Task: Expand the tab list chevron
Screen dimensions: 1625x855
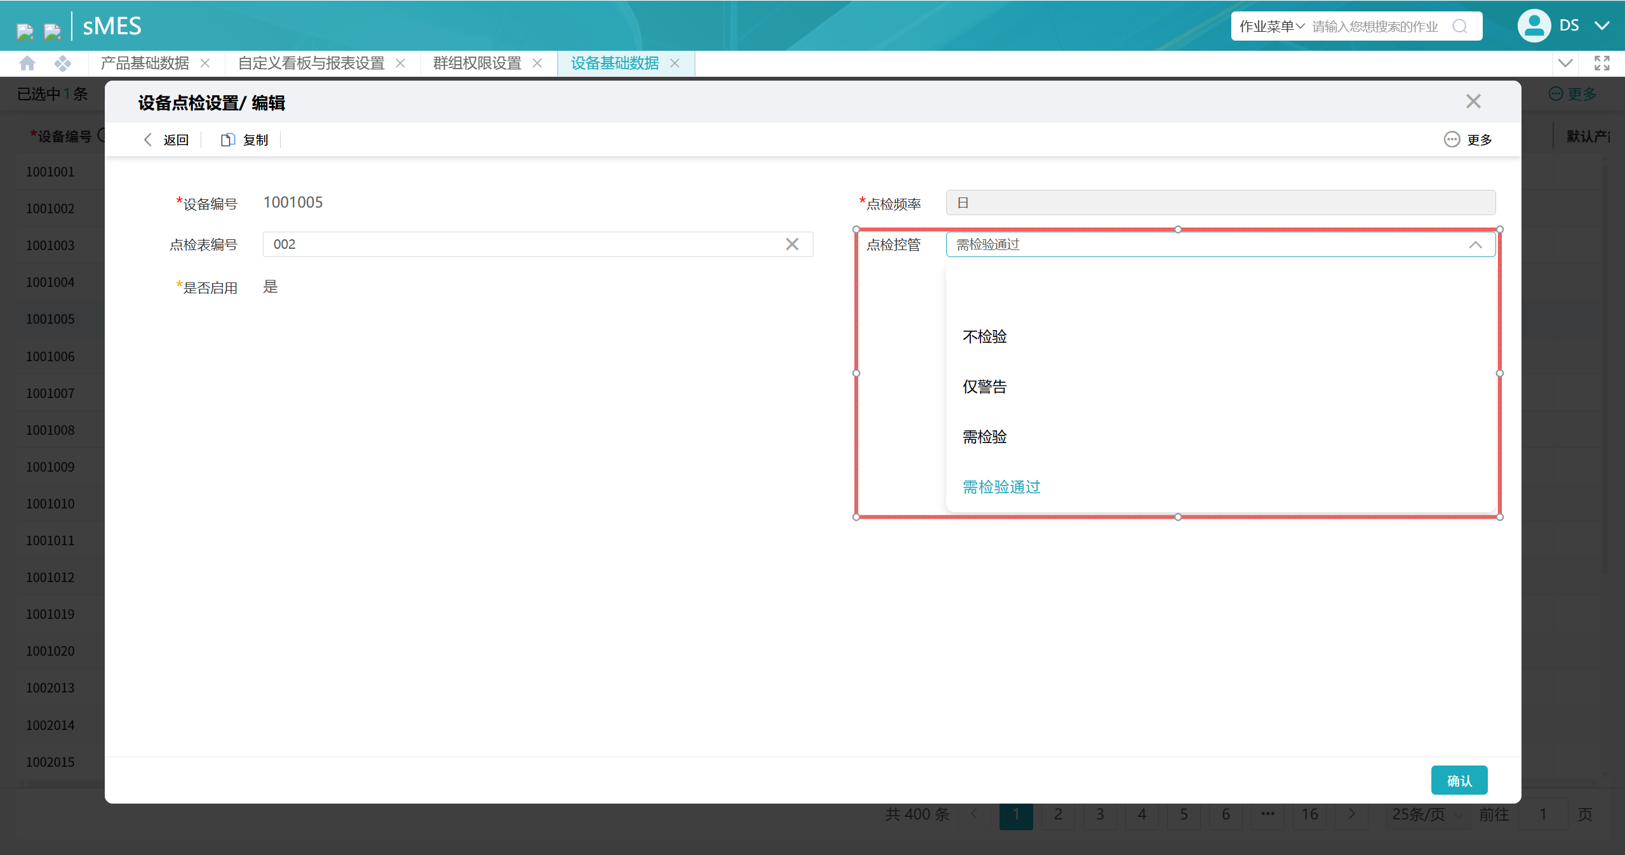Action: (1565, 63)
